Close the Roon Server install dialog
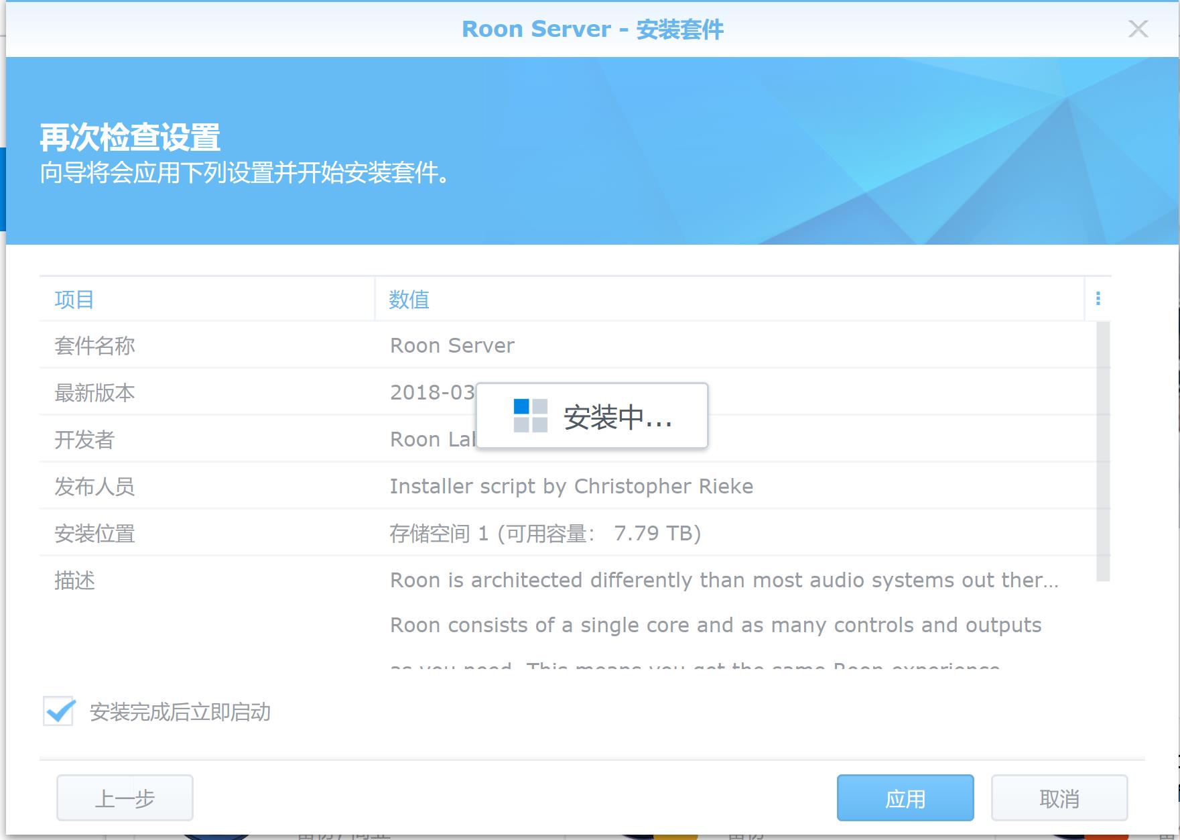The image size is (1180, 840). [1138, 29]
